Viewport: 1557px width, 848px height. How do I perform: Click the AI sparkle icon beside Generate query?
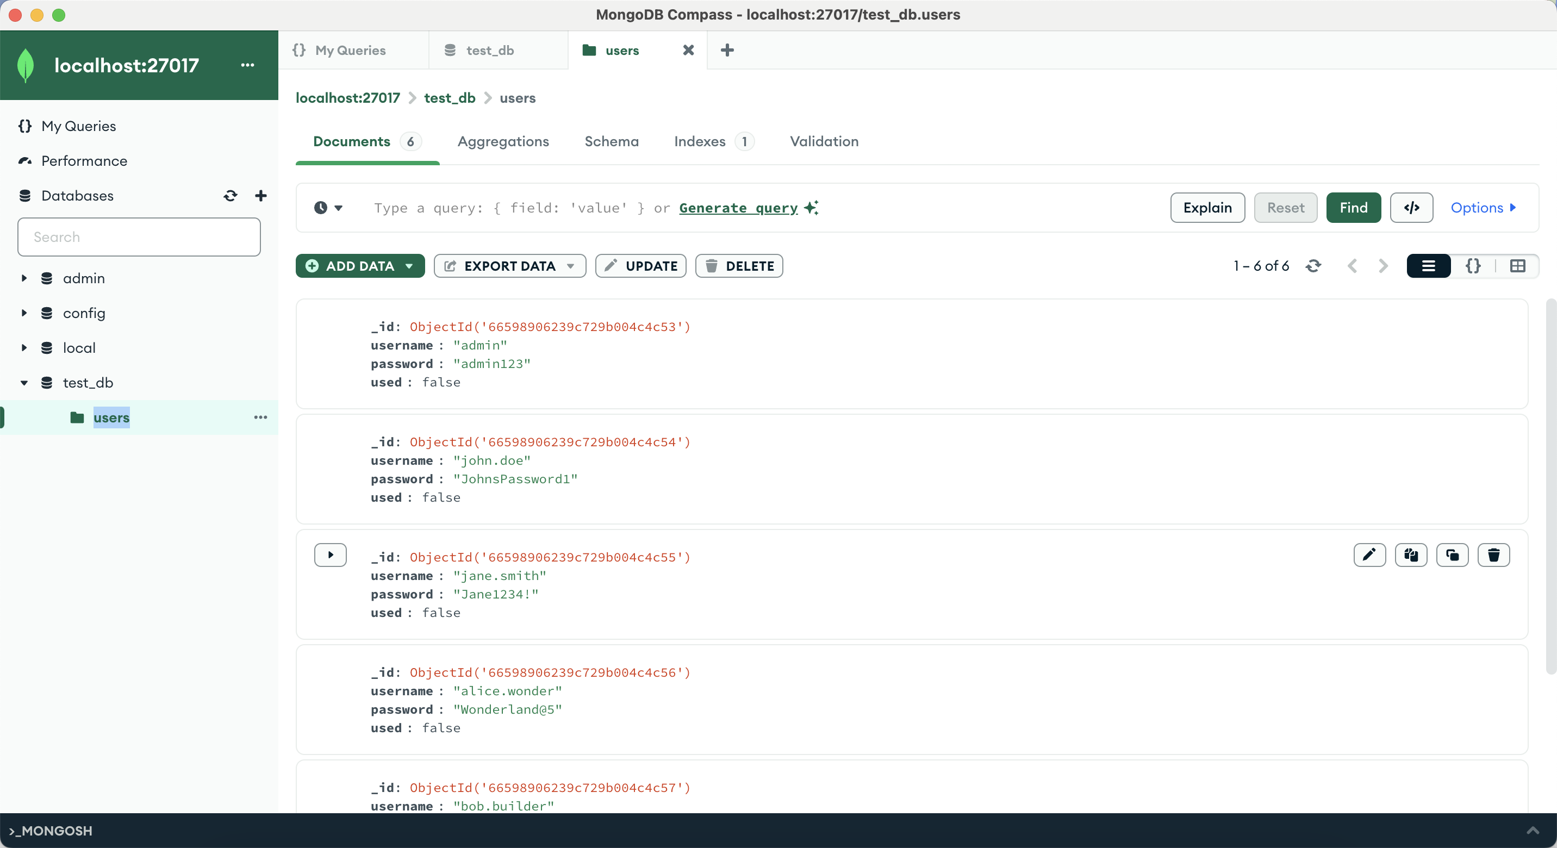(811, 208)
